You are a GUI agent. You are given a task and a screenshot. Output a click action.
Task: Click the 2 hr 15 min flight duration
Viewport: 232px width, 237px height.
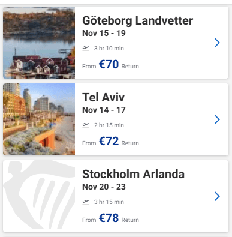[x=109, y=125]
